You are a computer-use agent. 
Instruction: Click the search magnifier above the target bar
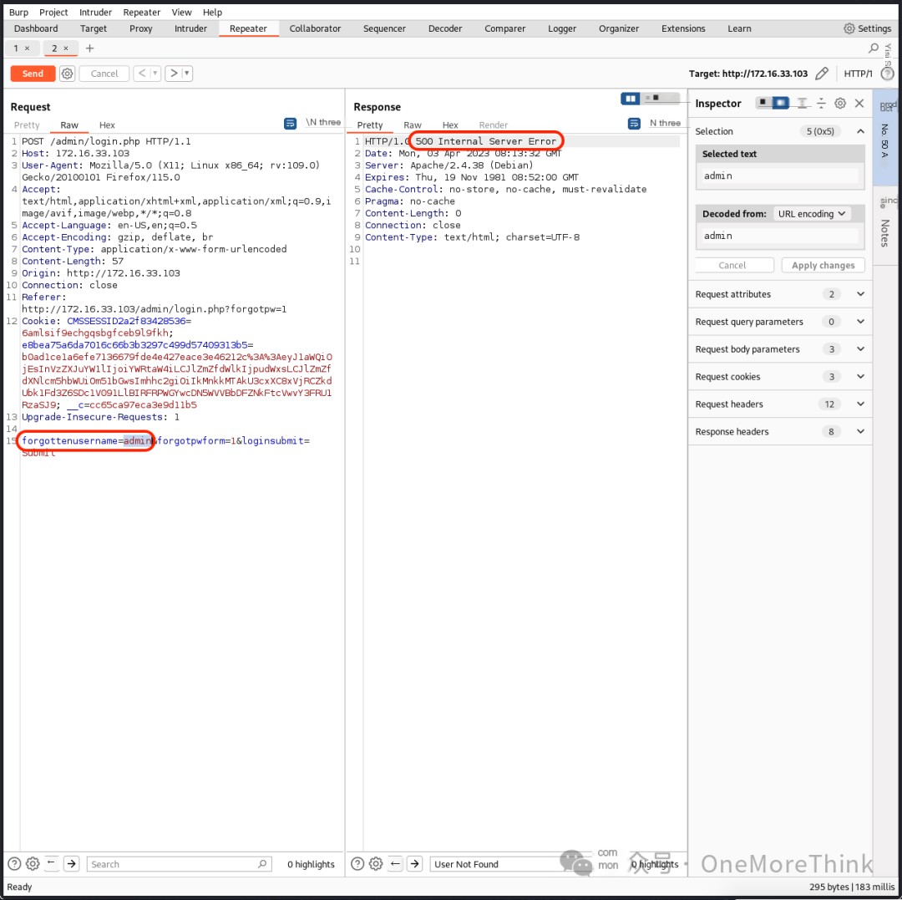point(874,48)
